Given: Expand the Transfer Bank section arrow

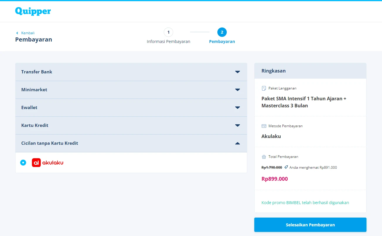Looking at the screenshot, I should (x=237, y=72).
